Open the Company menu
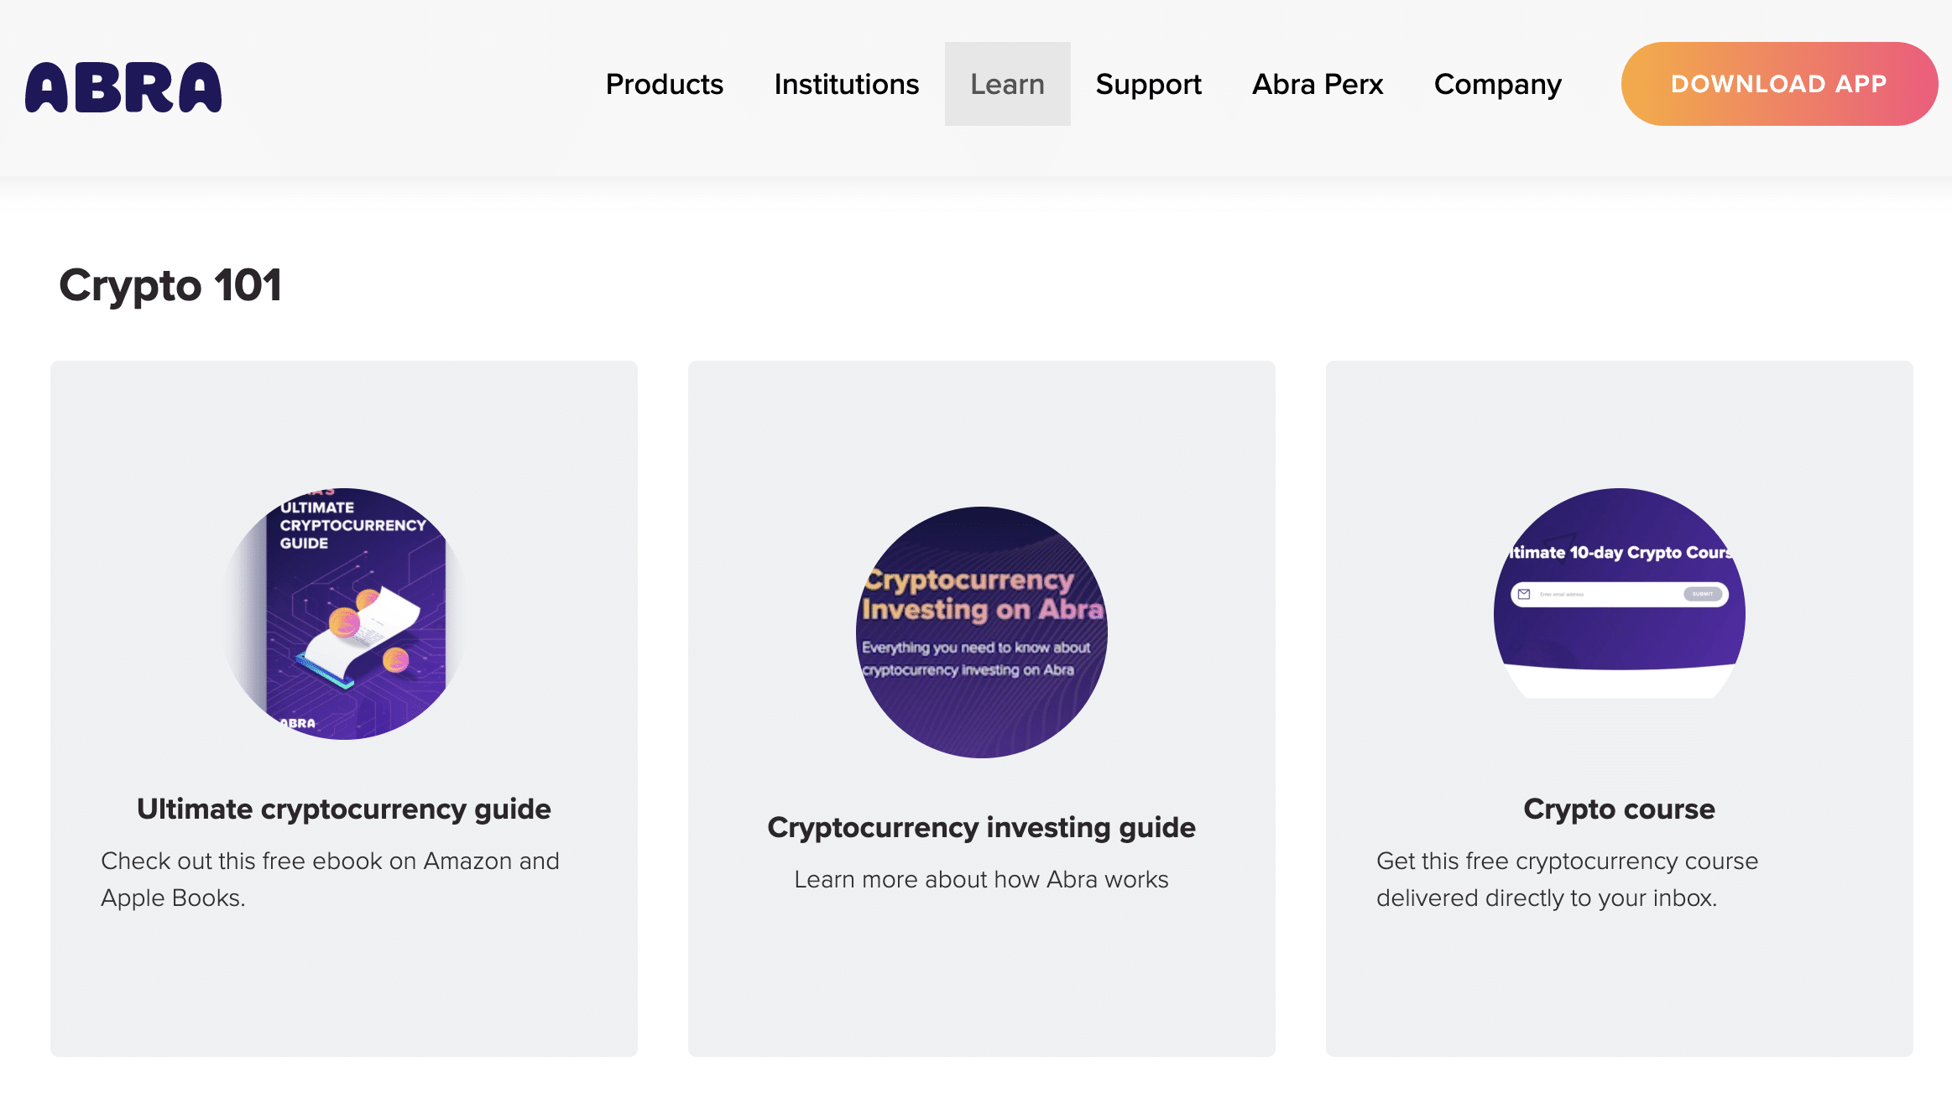This screenshot has height=1119, width=1952. 1498,84
